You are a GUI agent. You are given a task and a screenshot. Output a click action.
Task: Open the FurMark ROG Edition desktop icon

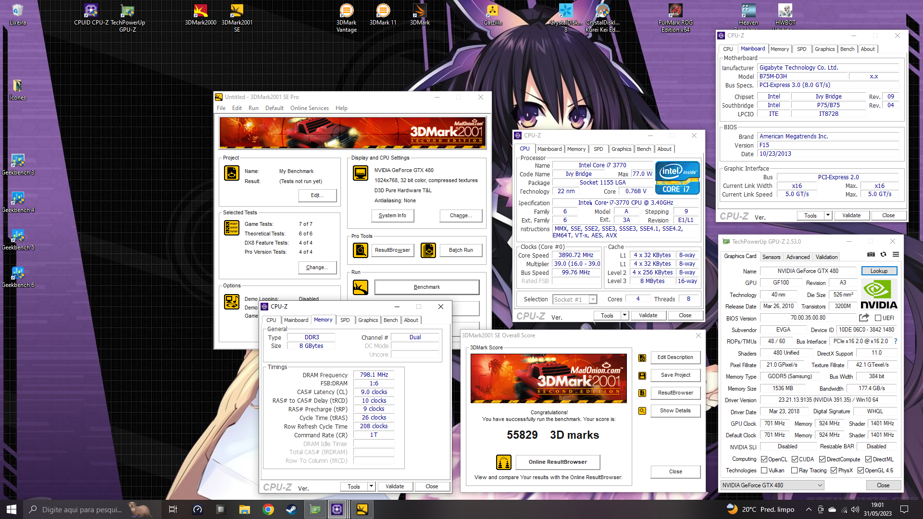(x=675, y=18)
